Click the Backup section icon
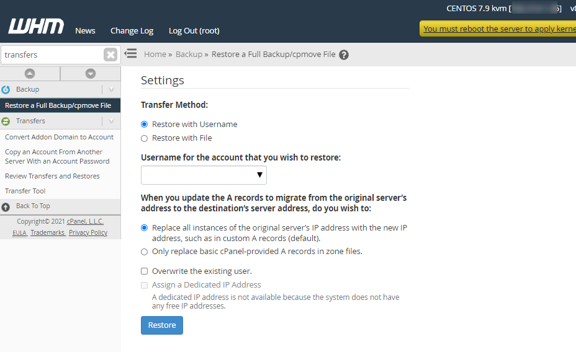The width and height of the screenshot is (576, 352). pos(6,90)
